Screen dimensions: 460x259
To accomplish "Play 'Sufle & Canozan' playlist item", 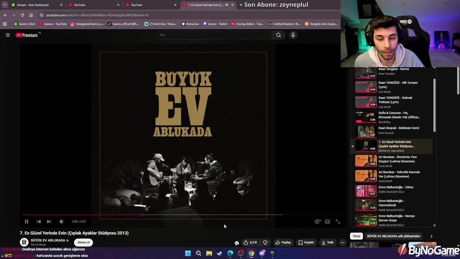I will pos(392,117).
